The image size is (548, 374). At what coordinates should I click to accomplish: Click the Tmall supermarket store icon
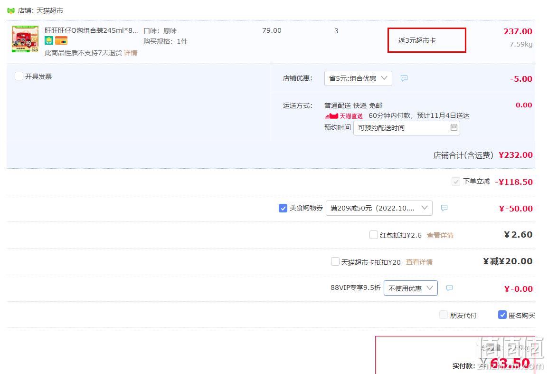(11, 11)
